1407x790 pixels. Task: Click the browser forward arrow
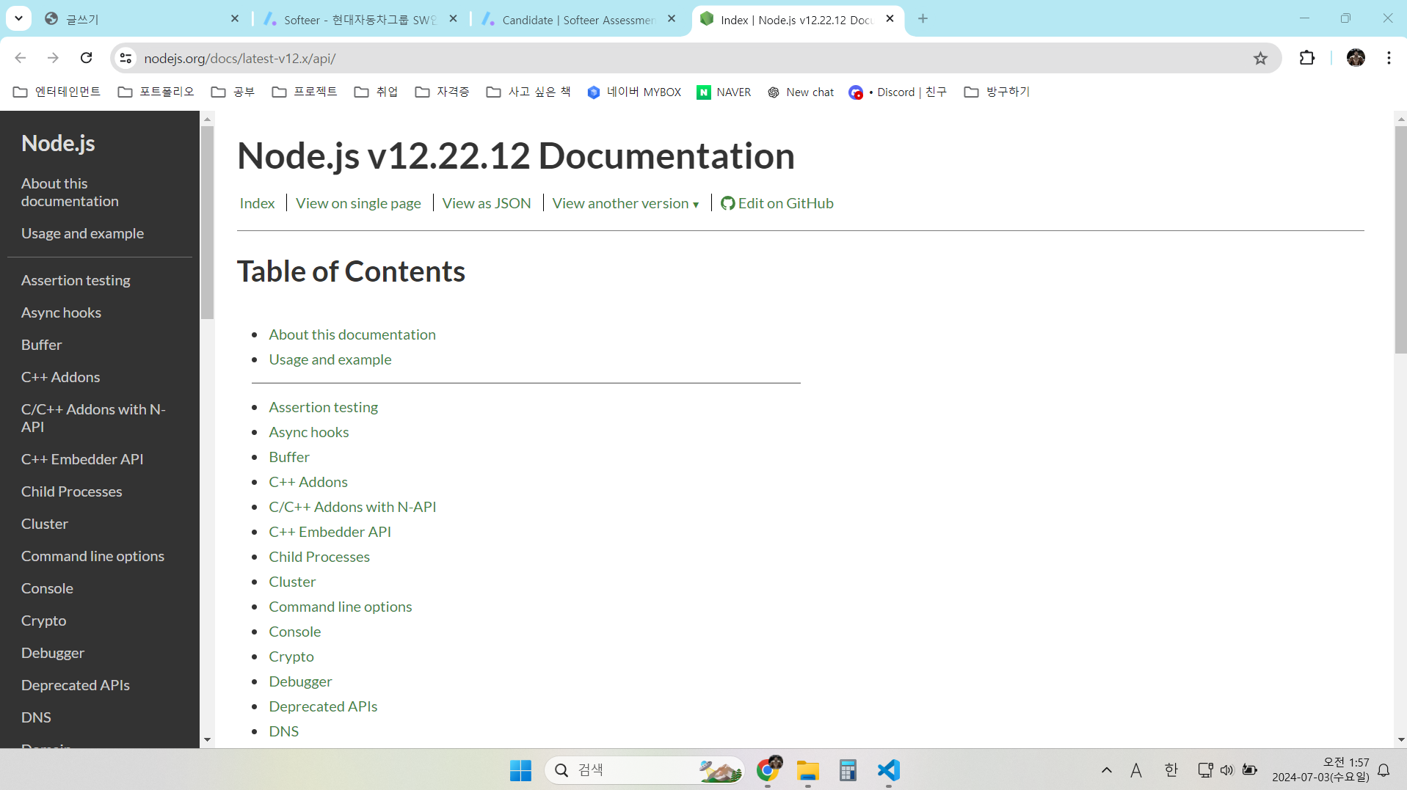click(x=53, y=58)
